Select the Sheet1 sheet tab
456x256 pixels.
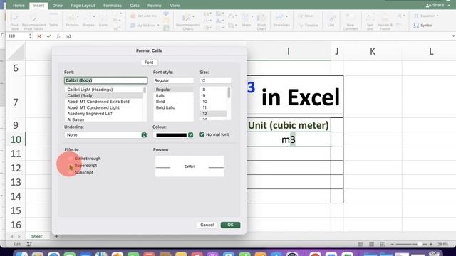tap(38, 236)
